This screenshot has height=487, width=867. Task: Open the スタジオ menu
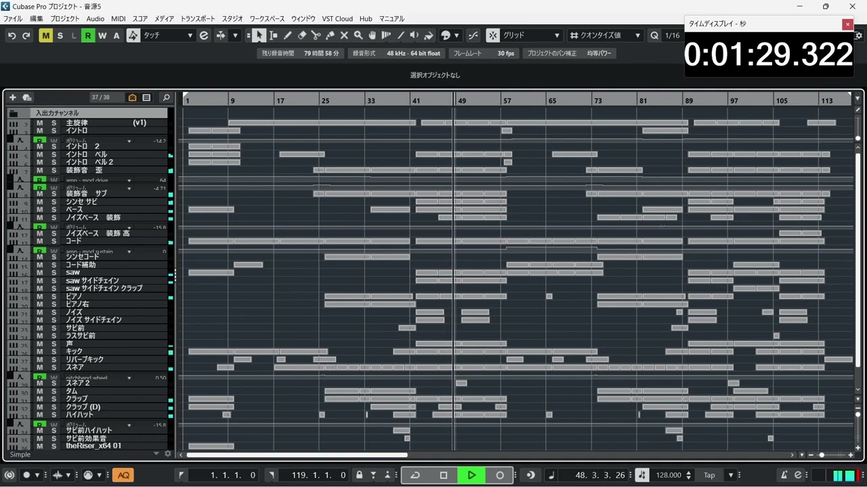click(232, 19)
